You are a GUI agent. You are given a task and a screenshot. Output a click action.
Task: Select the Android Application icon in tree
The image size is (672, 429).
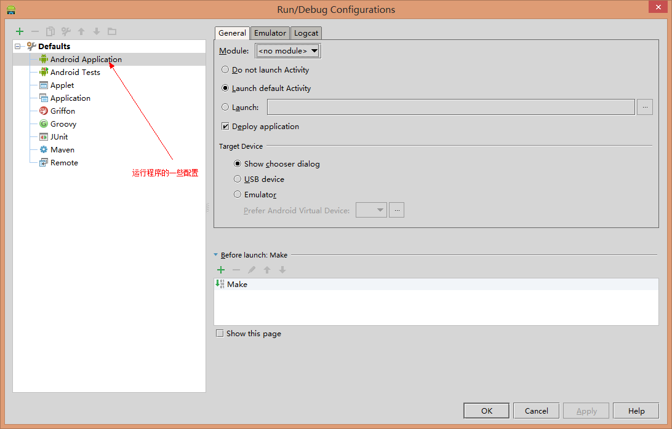coord(44,59)
